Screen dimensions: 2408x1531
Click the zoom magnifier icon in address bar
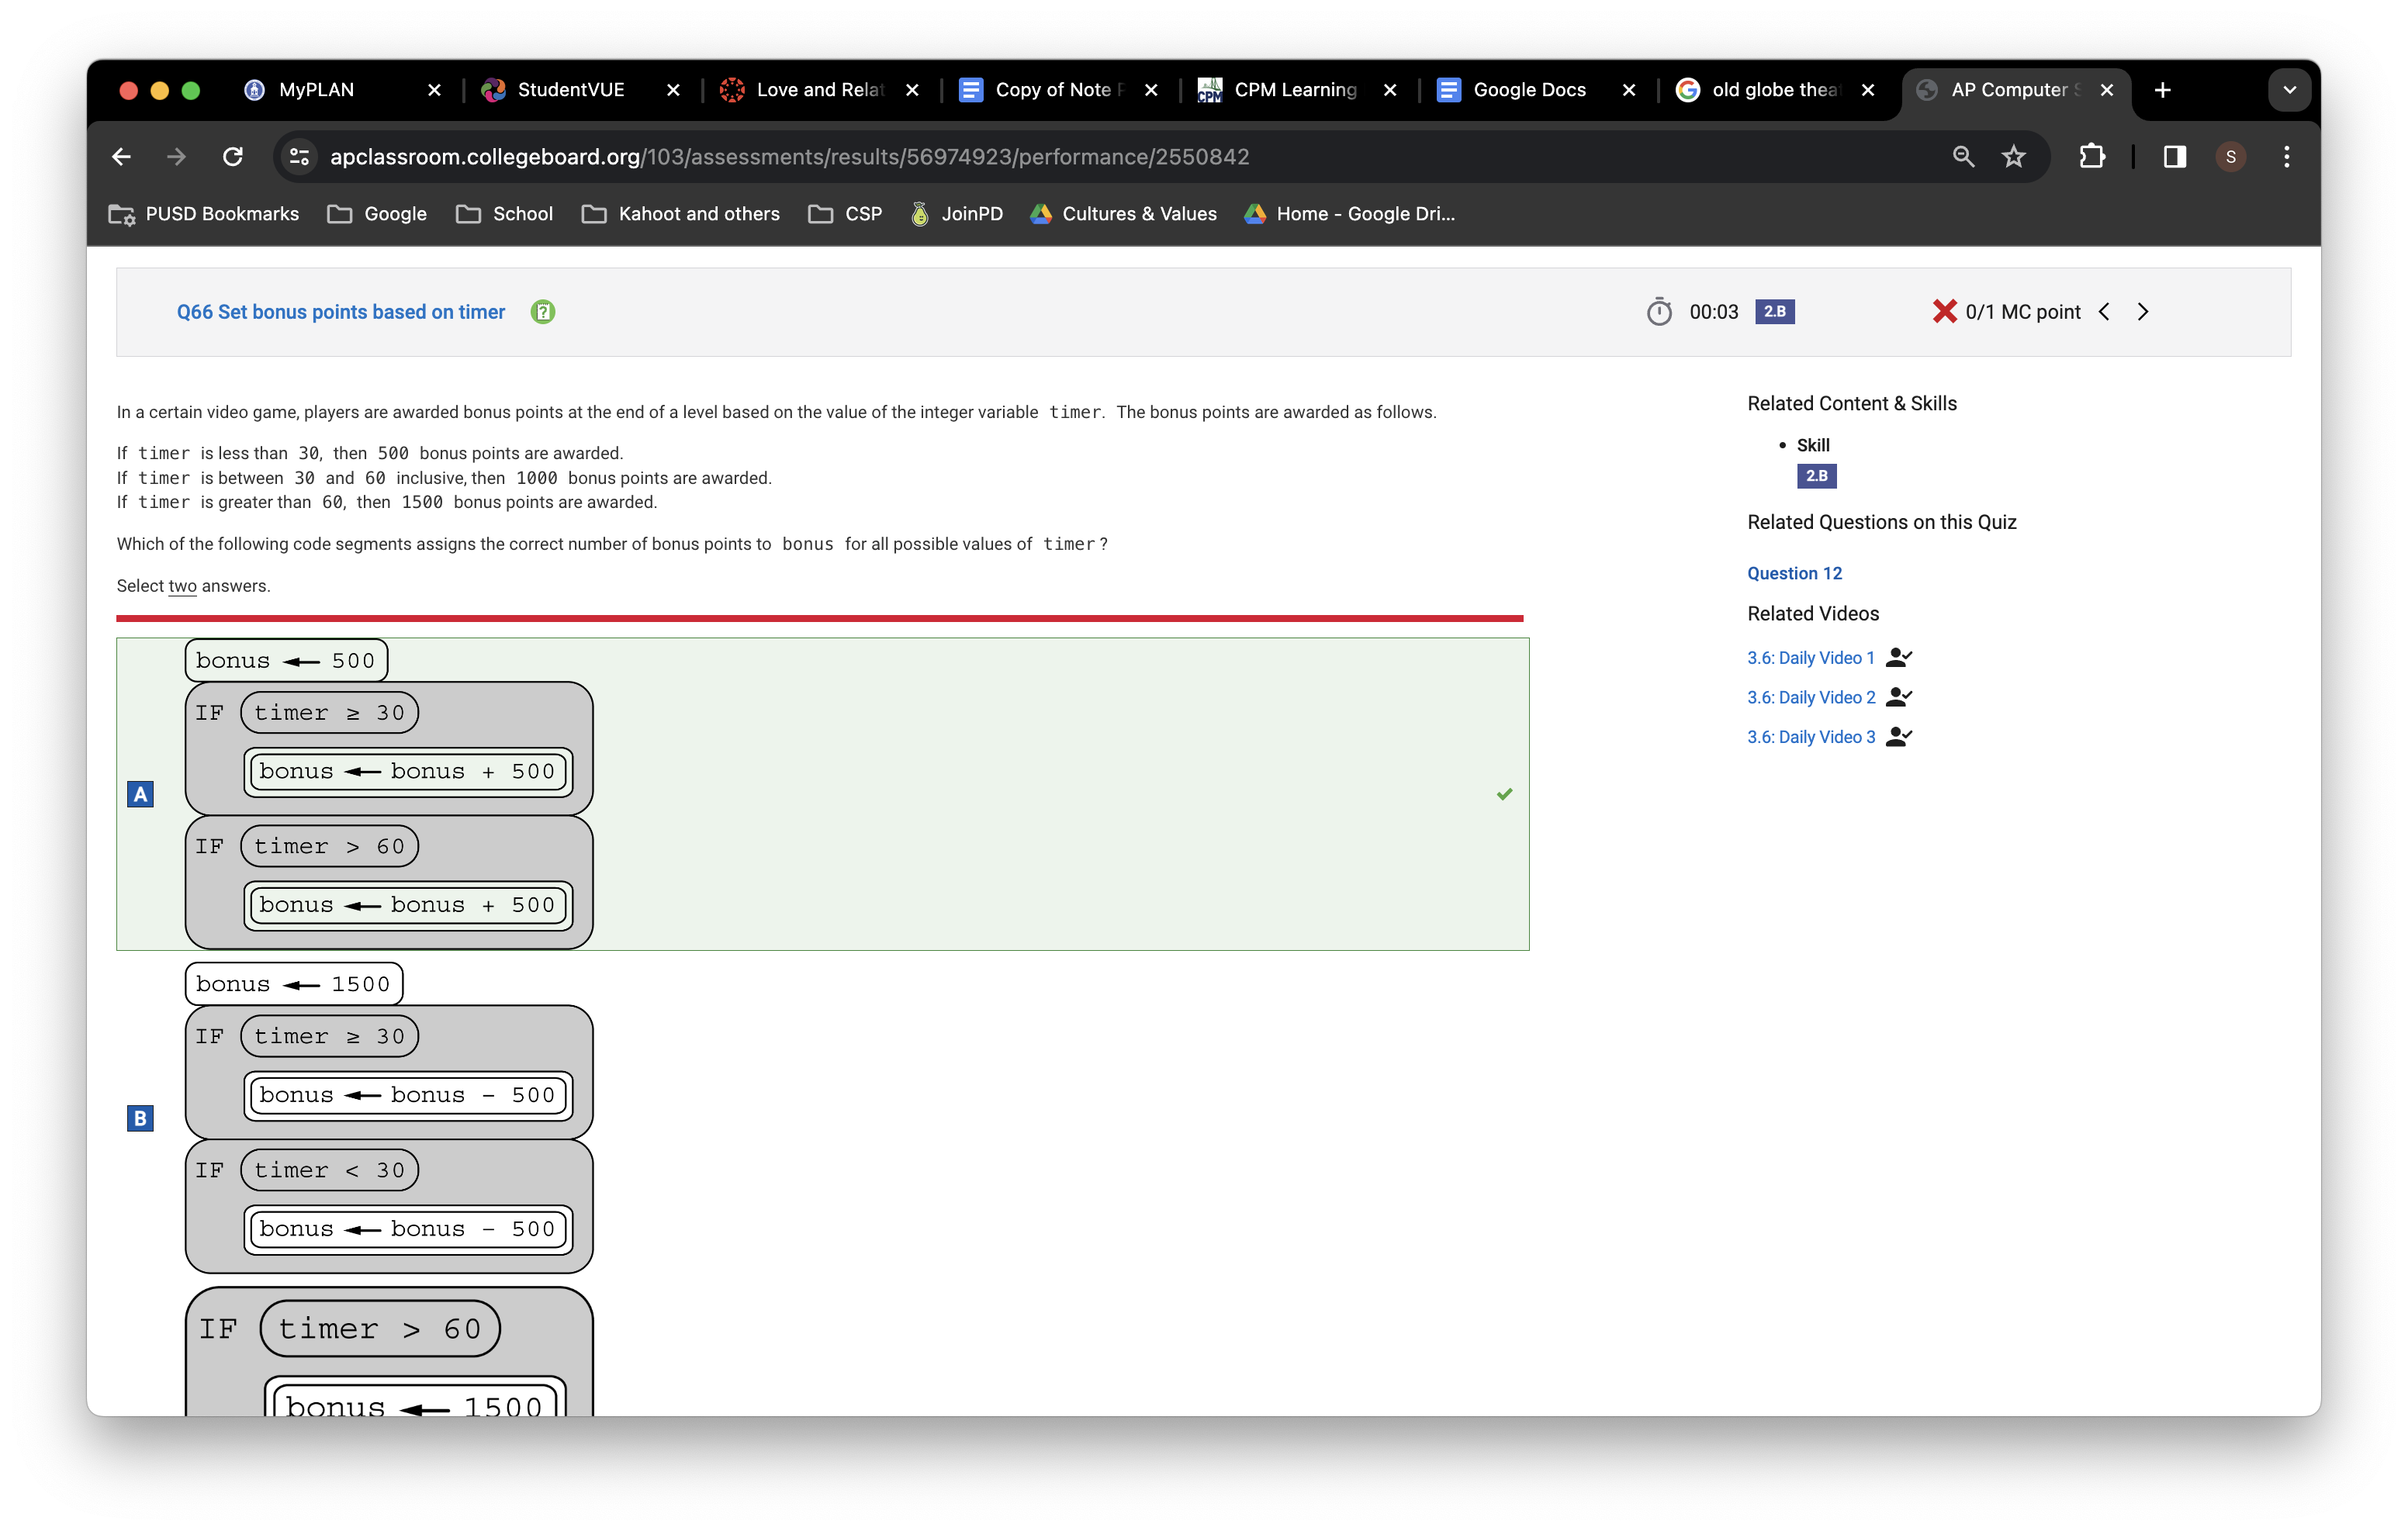pos(1963,157)
